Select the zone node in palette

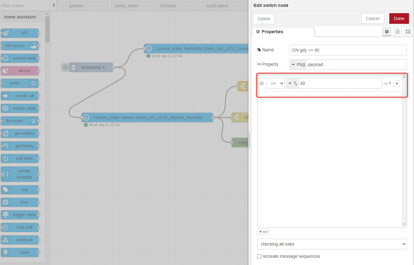tap(19, 252)
